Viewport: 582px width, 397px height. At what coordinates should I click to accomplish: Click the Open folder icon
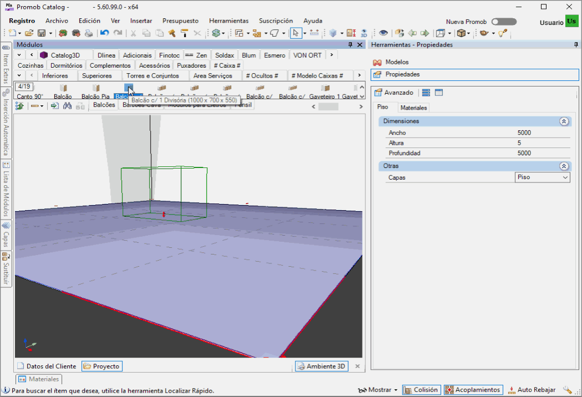coord(29,33)
